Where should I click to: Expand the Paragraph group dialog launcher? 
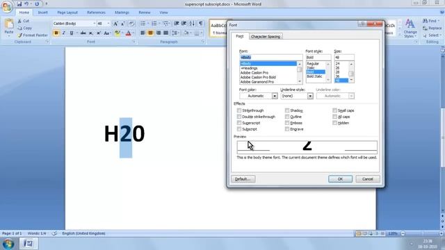tap(203, 42)
